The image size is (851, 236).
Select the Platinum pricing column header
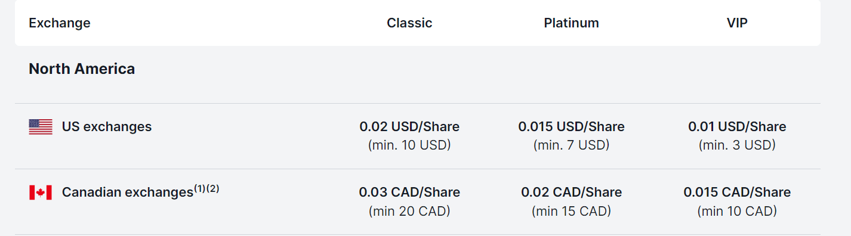[x=571, y=23]
